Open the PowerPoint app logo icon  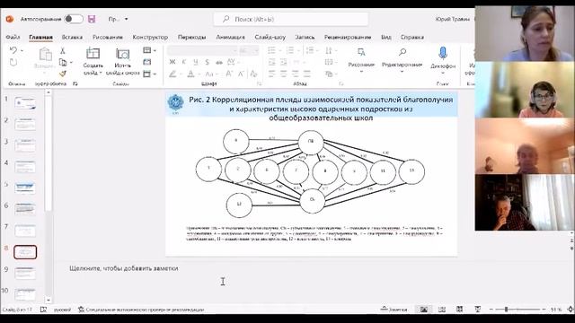10,19
